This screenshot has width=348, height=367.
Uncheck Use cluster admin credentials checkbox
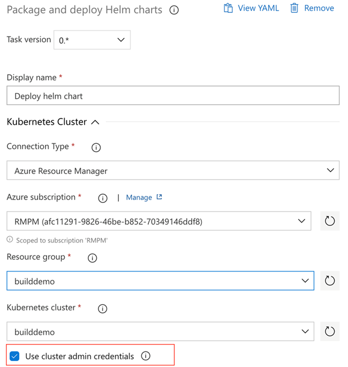(x=15, y=356)
